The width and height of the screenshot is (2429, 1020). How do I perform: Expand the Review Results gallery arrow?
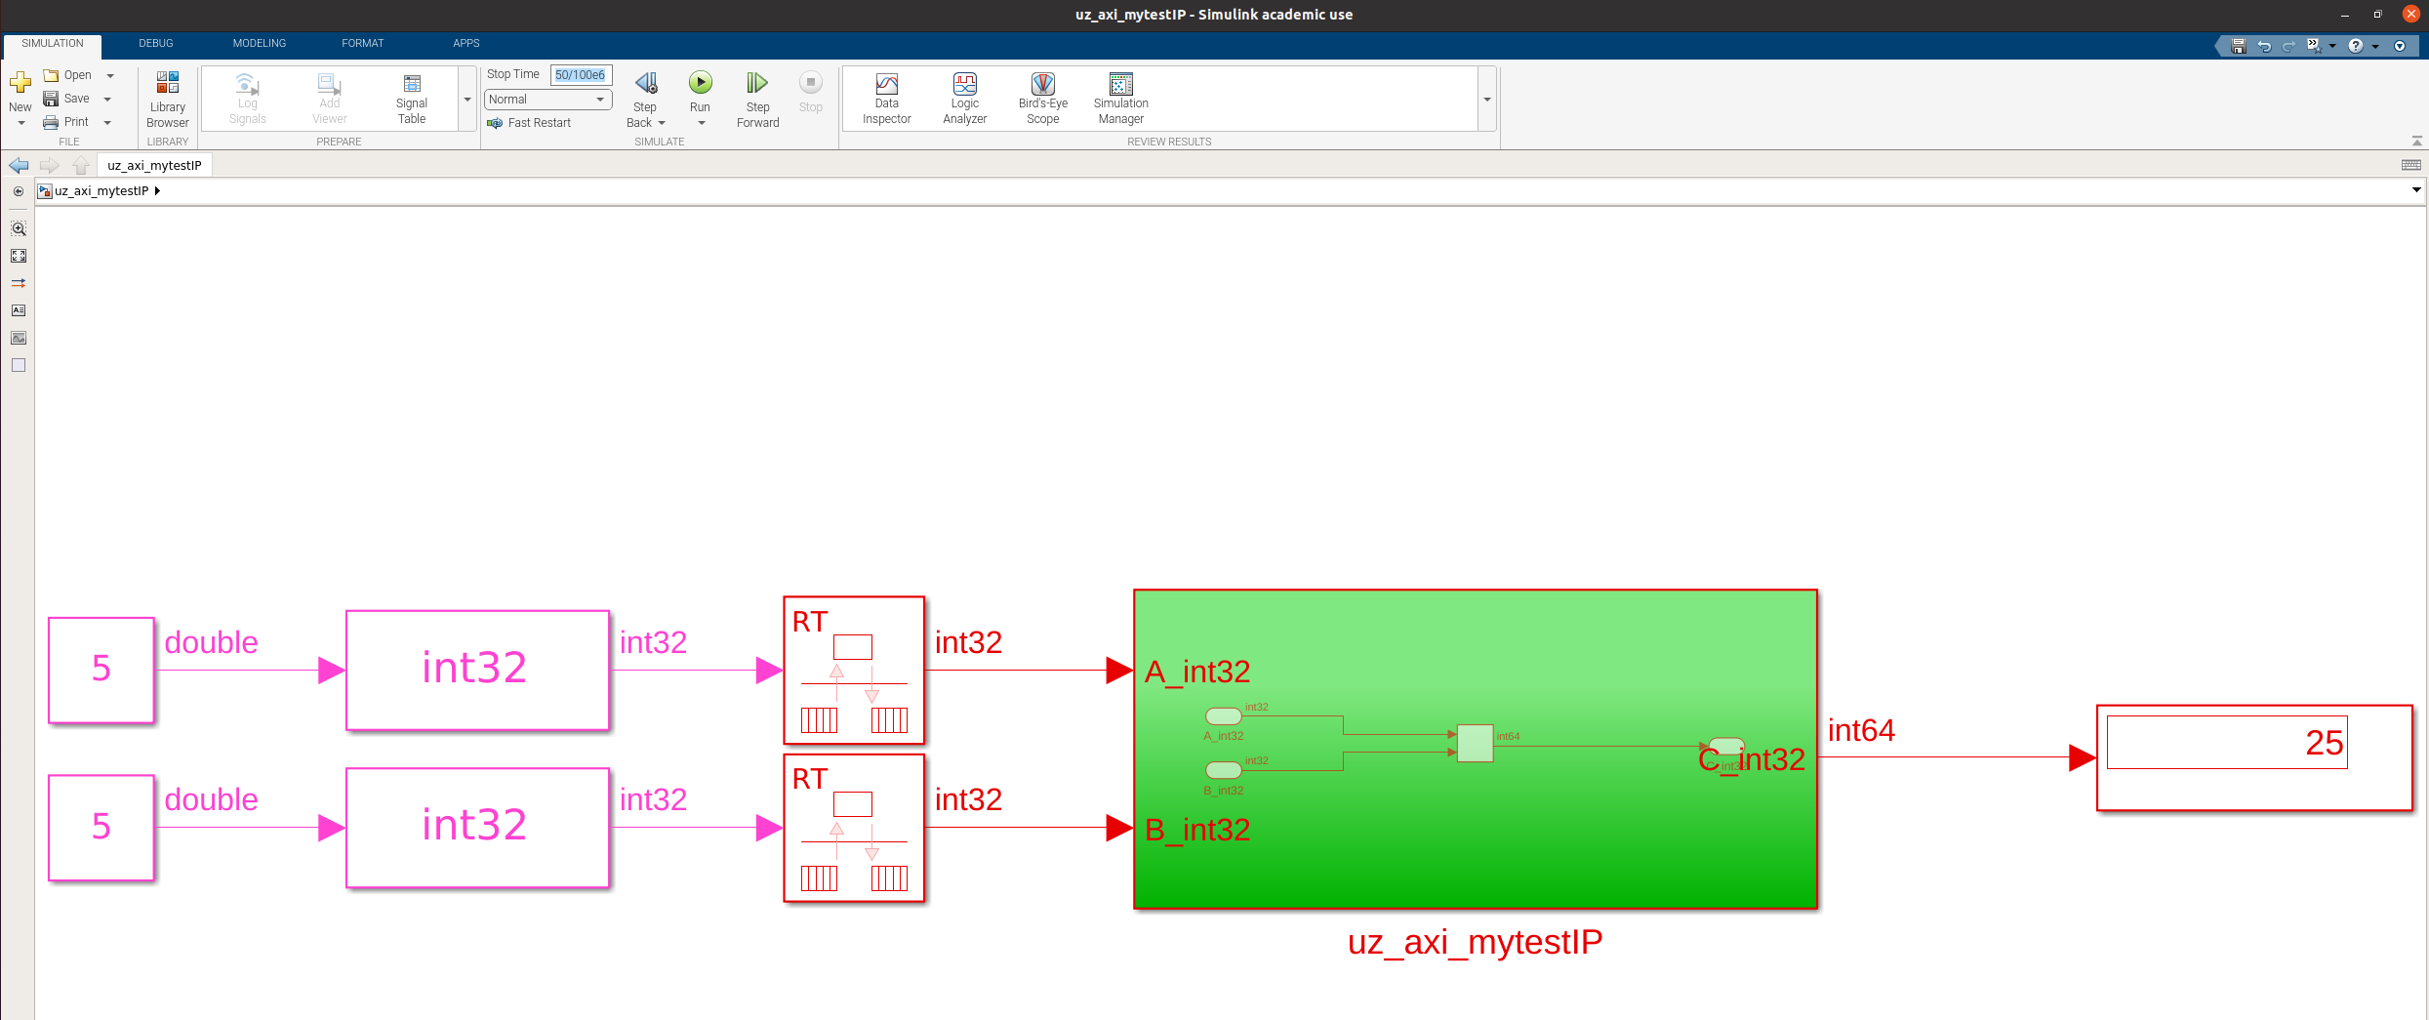click(x=1486, y=100)
